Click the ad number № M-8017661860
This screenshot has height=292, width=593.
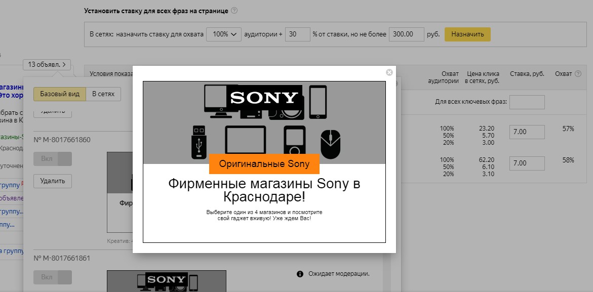tap(62, 140)
